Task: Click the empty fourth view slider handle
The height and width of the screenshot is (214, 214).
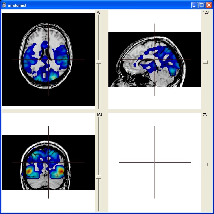Action: click(205, 164)
